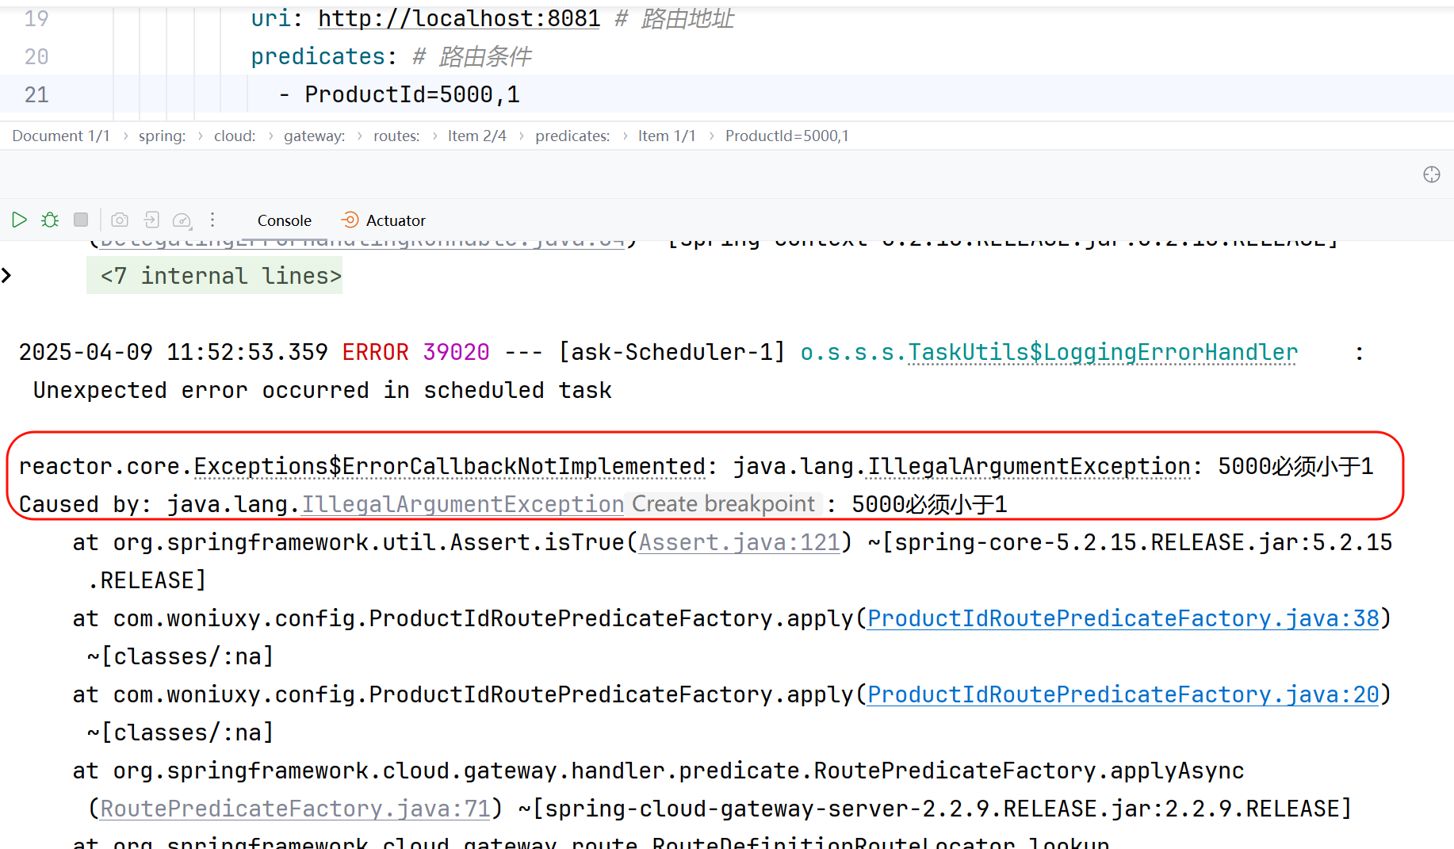
Task: Open ProductIdRoutePredicateFactory.java:20 link
Action: 1123,694
